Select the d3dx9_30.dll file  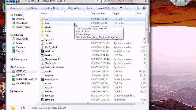51,47
